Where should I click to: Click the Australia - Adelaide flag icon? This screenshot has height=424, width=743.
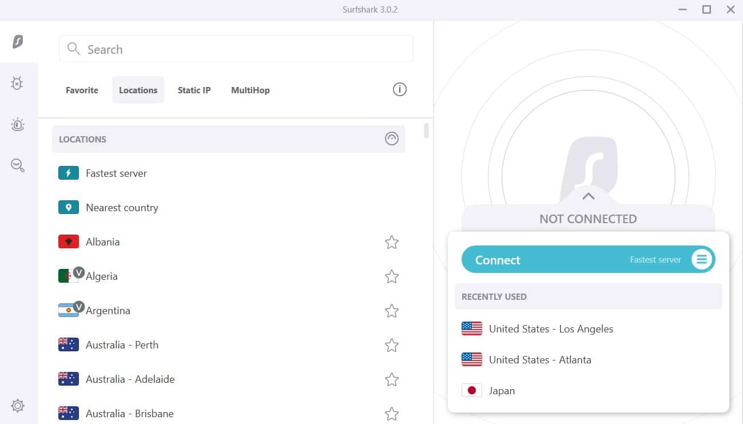69,379
